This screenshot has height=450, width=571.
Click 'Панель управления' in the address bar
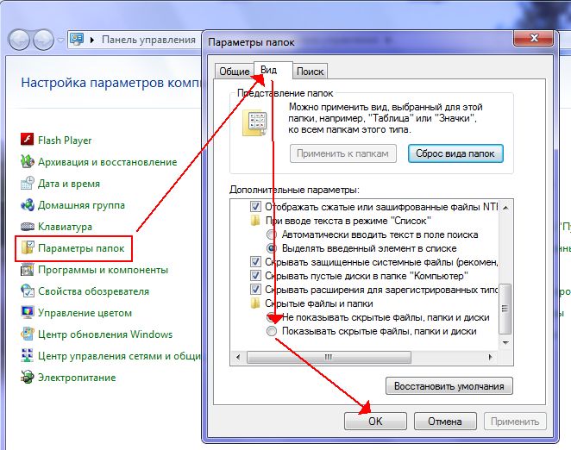148,40
